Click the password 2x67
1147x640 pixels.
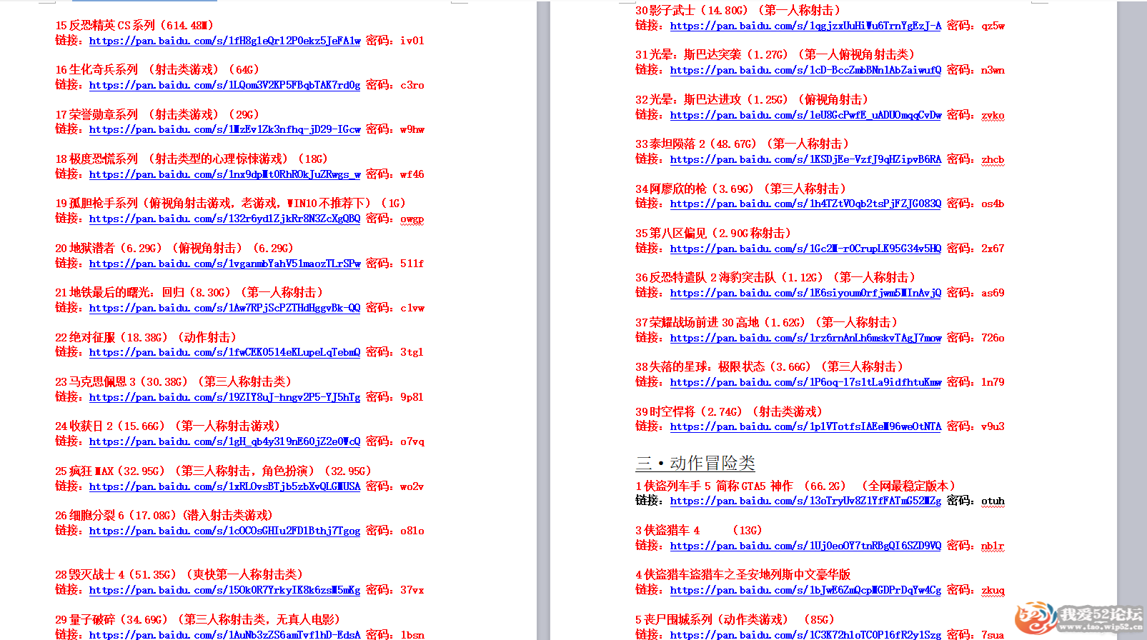[993, 249]
